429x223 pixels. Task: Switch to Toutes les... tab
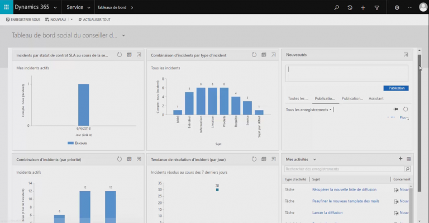point(298,98)
